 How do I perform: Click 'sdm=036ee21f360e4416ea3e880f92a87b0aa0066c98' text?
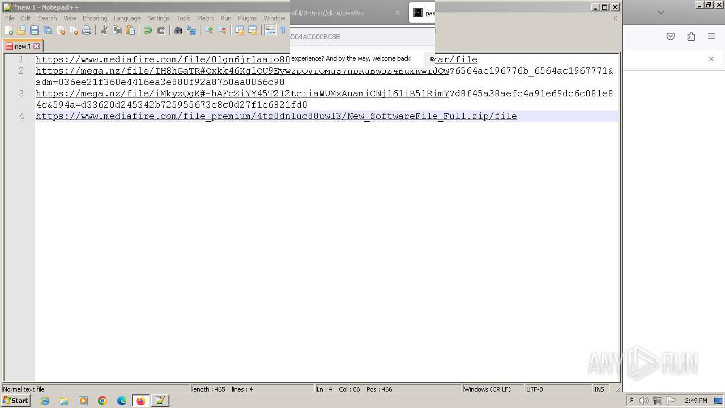click(x=160, y=82)
